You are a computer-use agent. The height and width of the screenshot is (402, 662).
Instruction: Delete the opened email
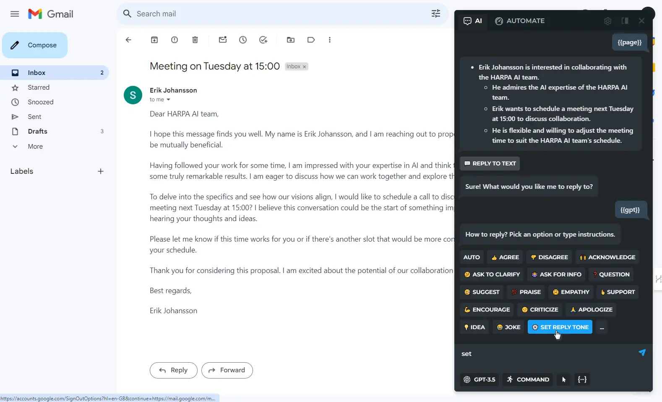195,40
